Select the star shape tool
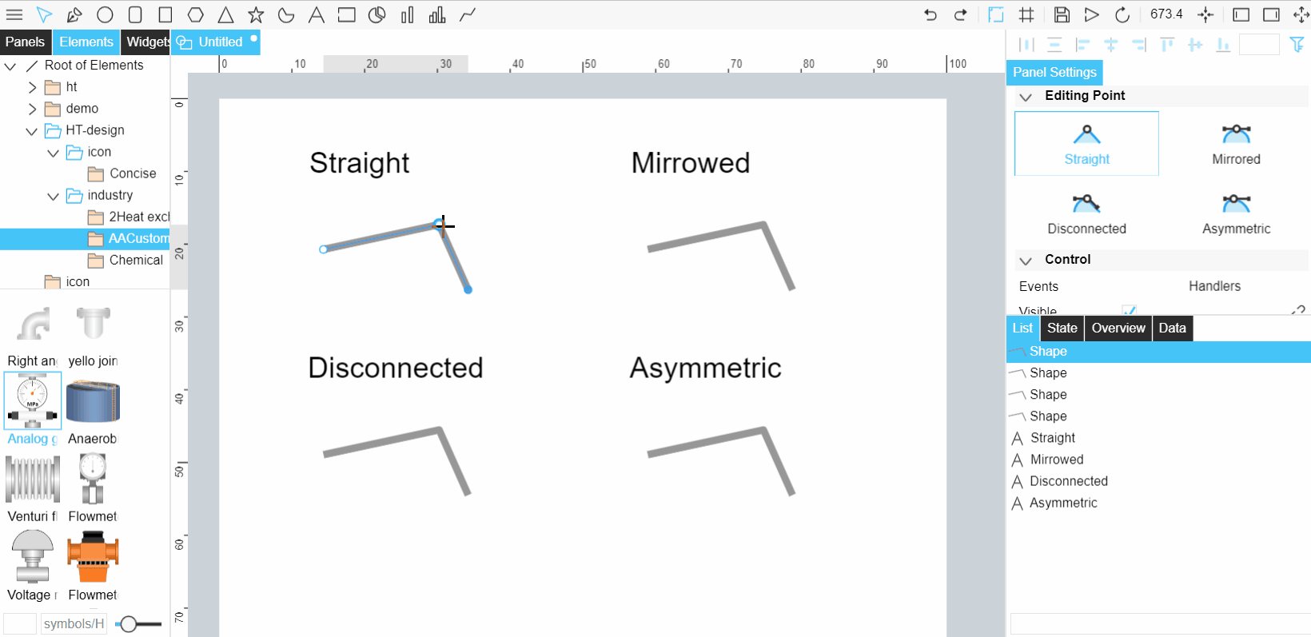 pyautogui.click(x=256, y=14)
